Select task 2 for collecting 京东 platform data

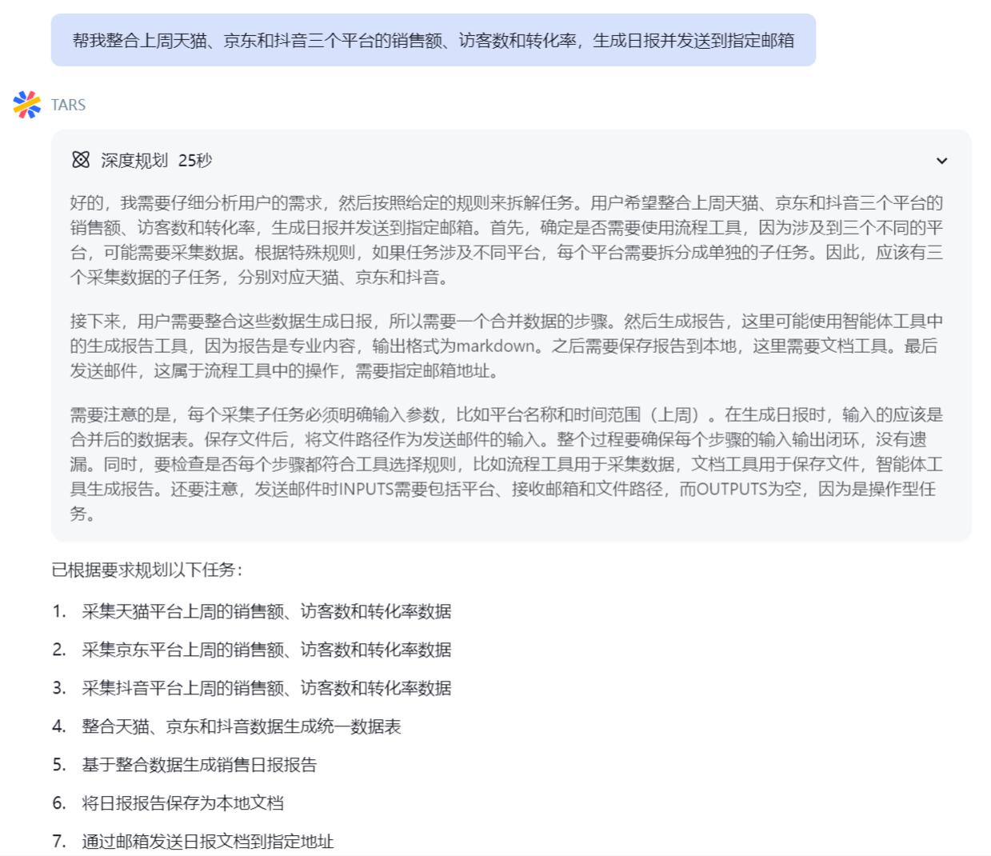click(x=266, y=650)
